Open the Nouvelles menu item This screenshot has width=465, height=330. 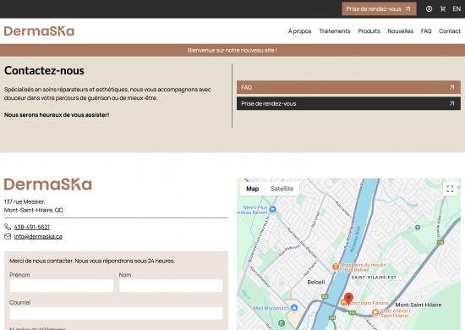401,31
